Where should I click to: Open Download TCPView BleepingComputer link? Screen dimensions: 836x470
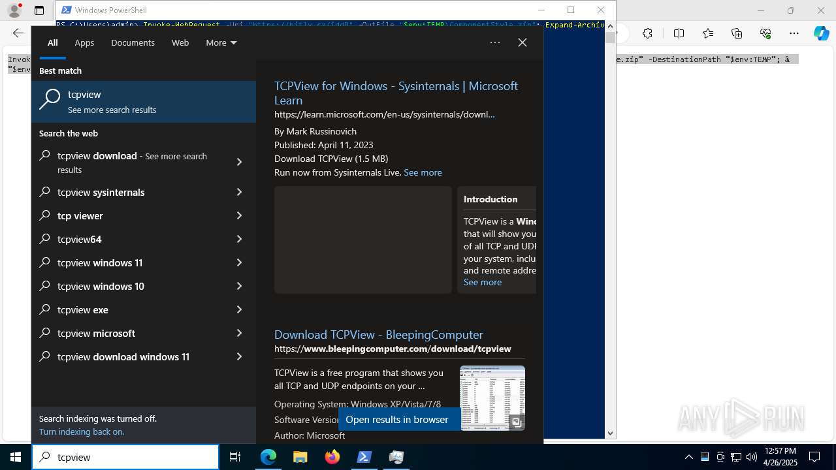click(378, 334)
